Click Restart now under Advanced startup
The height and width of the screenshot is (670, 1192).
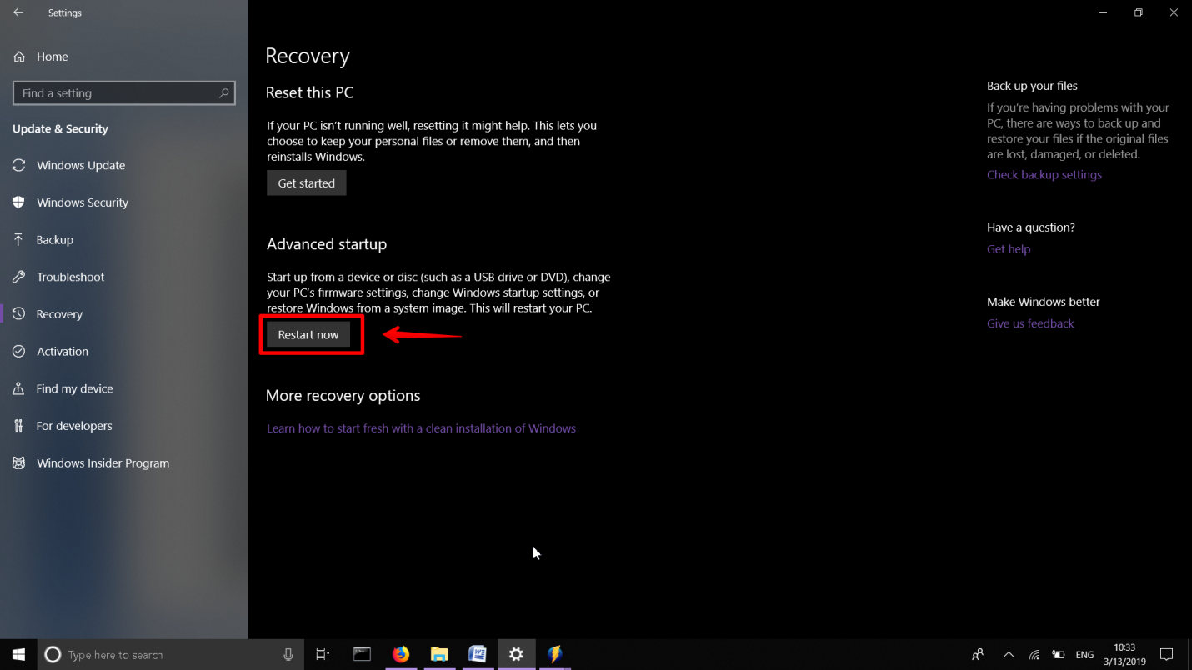point(309,333)
